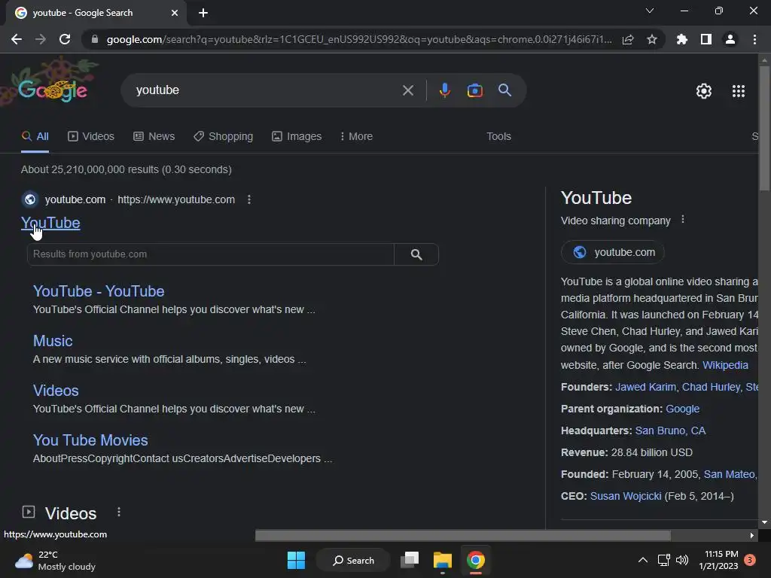The image size is (771, 578).
Task: Open the San Mateo founded location link
Action: coord(729,474)
